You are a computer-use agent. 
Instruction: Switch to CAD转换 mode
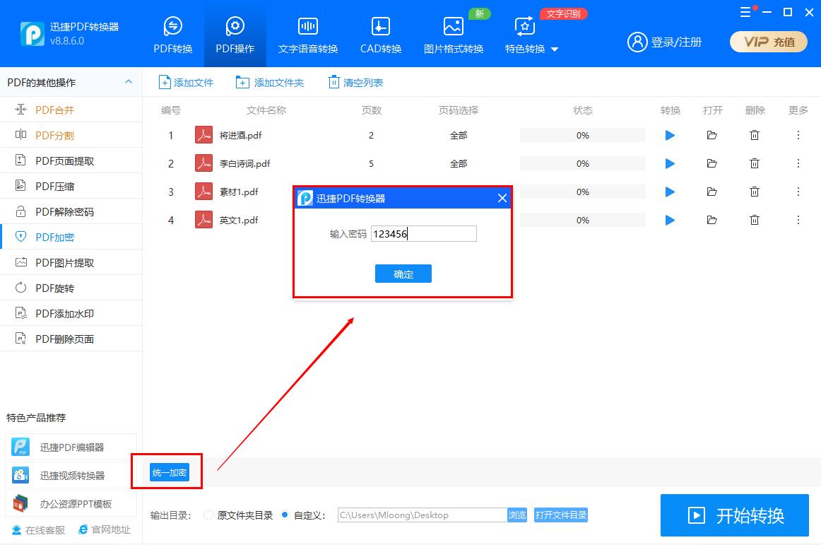379,33
